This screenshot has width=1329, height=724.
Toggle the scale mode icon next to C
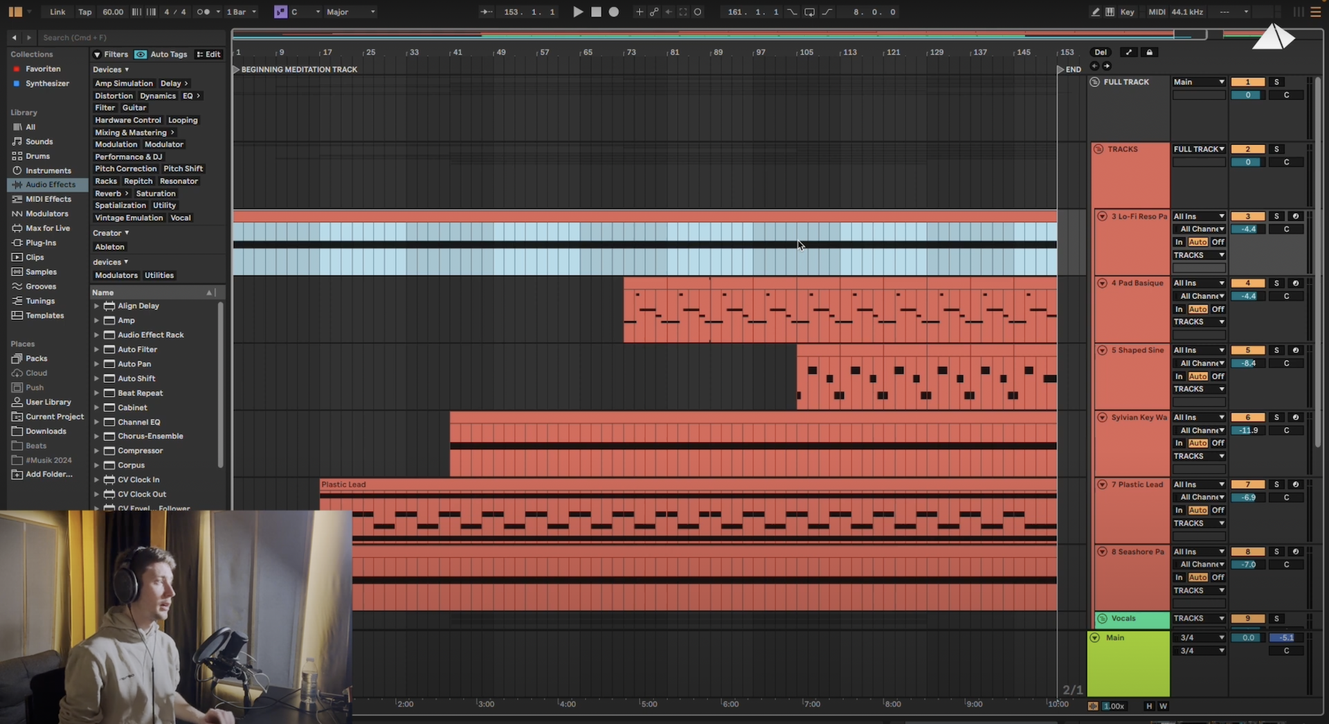280,12
